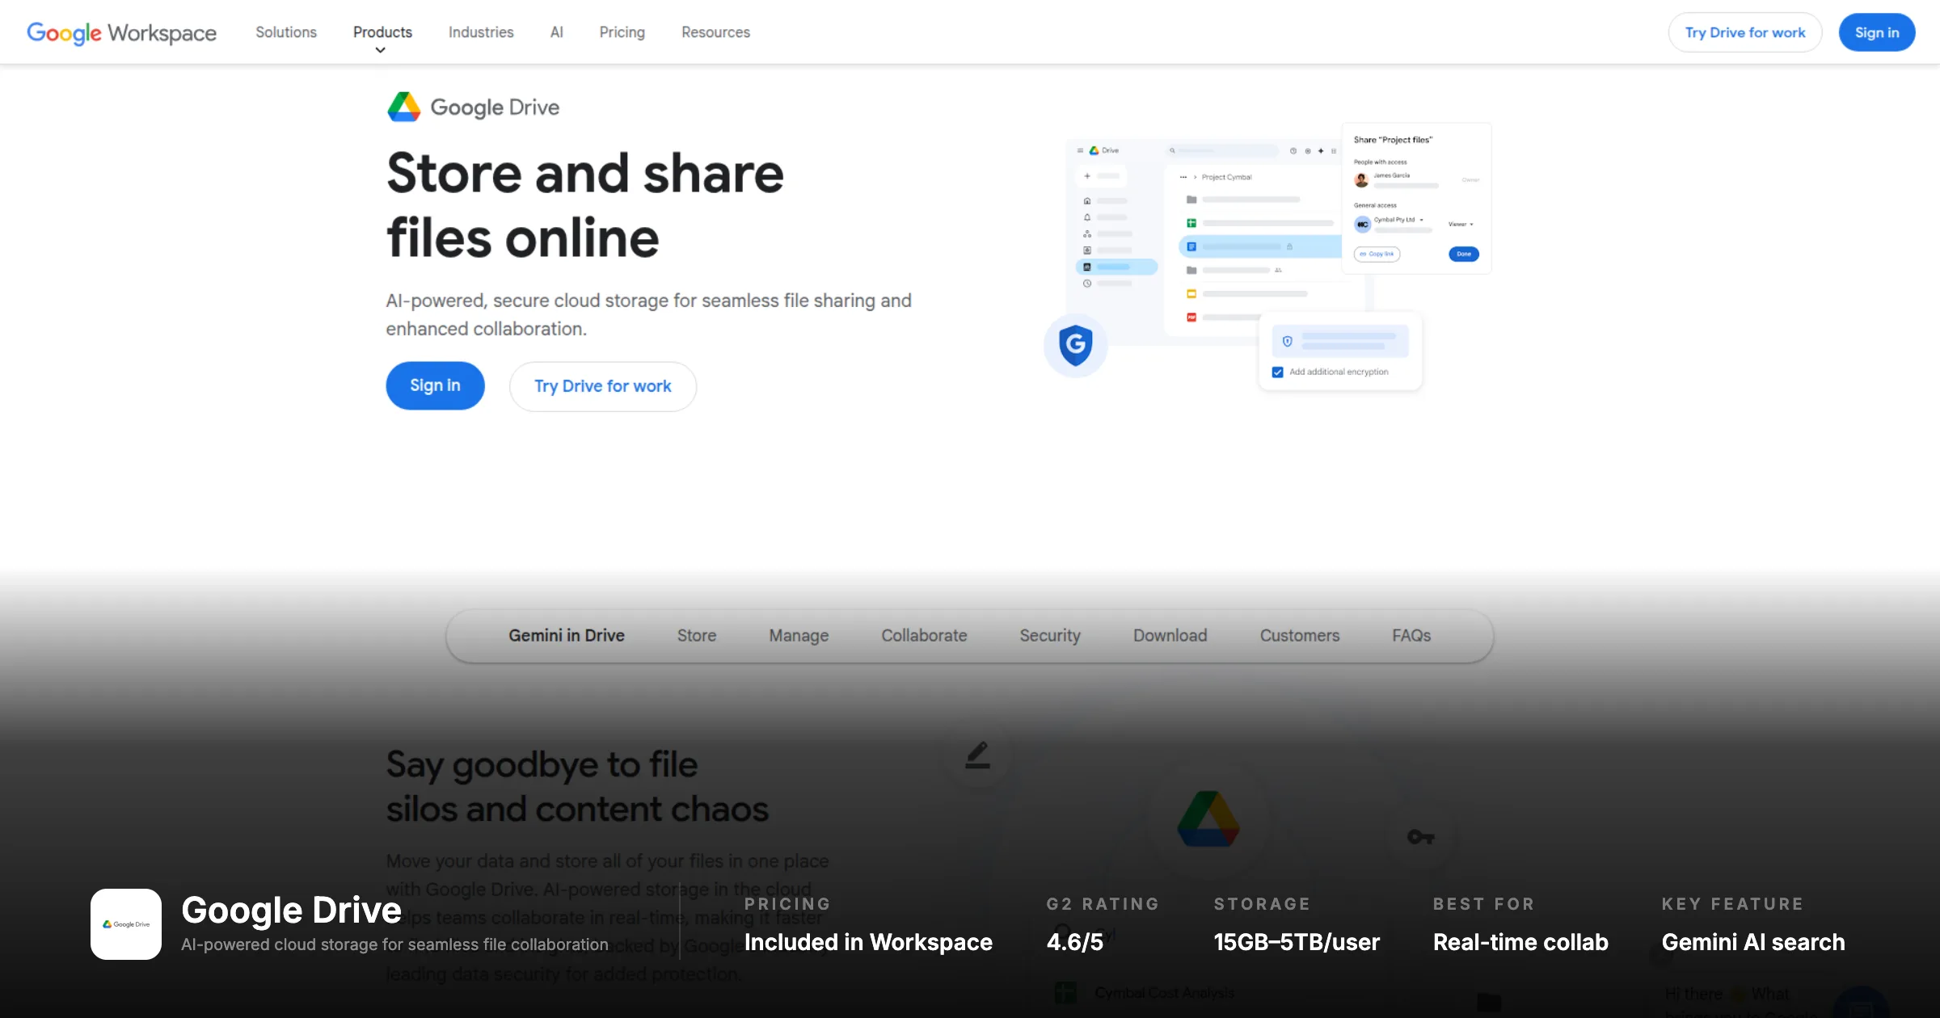Jump to the FAQs section
This screenshot has width=1940, height=1018.
tap(1411, 636)
